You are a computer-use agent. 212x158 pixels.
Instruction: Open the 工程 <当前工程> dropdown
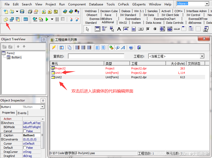(202, 56)
